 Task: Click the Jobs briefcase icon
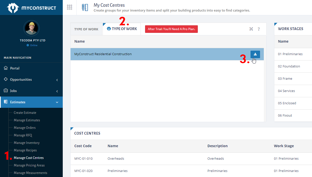6,91
